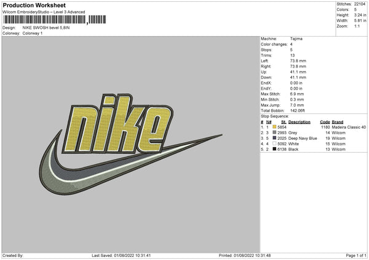This screenshot has height=260, width=369.
Task: Click the Min Stitch value 0.3 mm
Action: click(297, 100)
